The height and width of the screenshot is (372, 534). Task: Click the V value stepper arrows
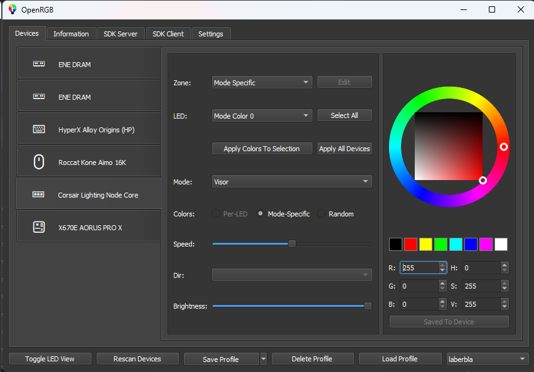pyautogui.click(x=505, y=304)
